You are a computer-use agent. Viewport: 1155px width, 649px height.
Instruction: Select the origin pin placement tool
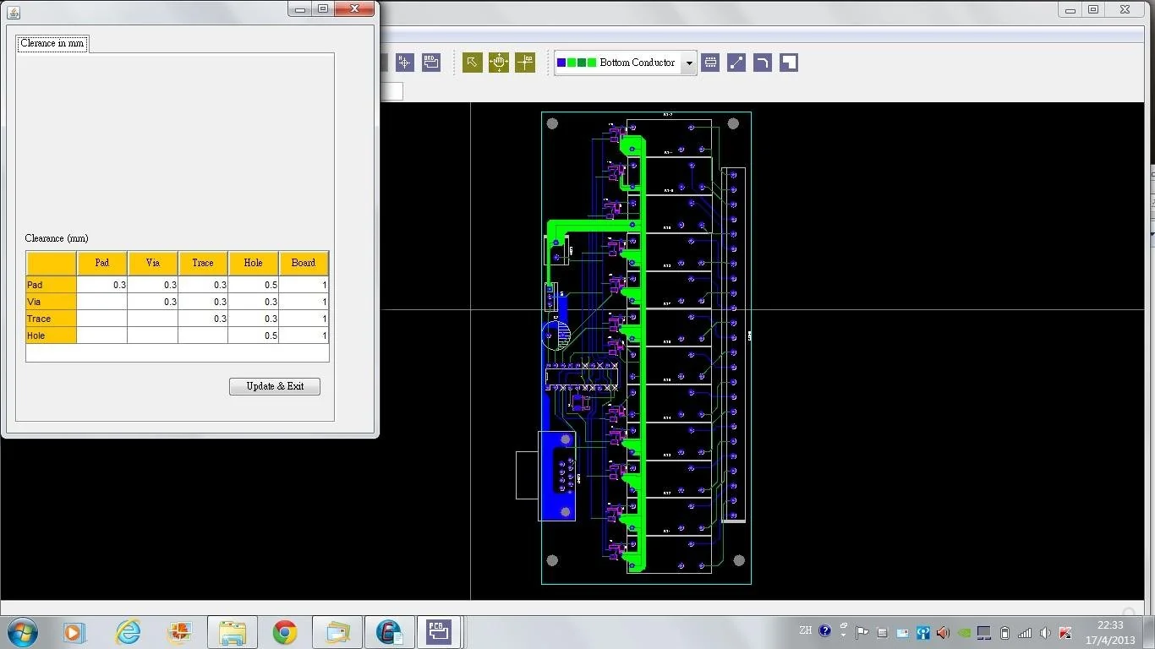[x=524, y=62]
